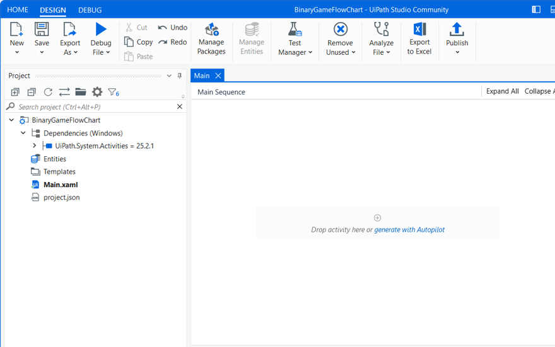Open the Project panel options chevron
This screenshot has width=555, height=347.
[x=169, y=76]
